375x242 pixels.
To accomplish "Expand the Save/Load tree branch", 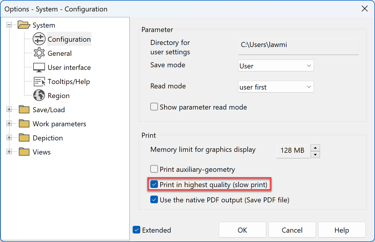I will tap(9, 109).
